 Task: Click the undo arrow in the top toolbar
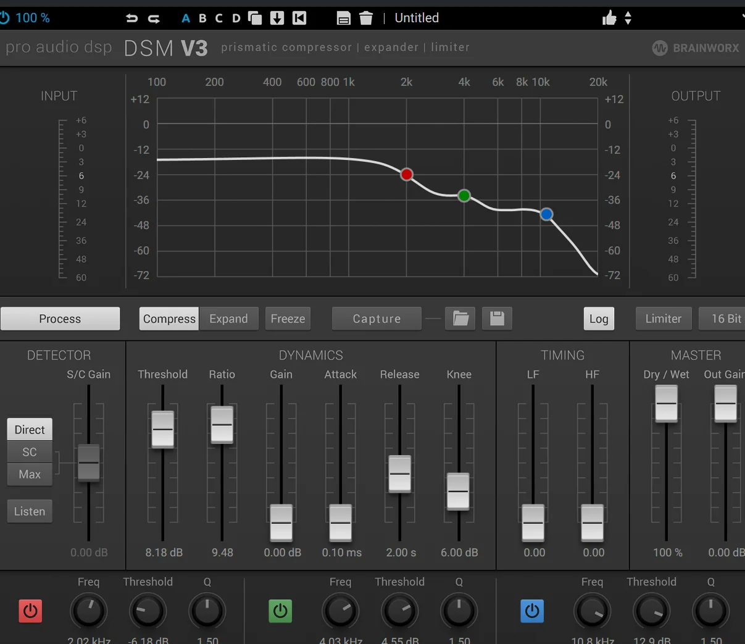pos(131,18)
